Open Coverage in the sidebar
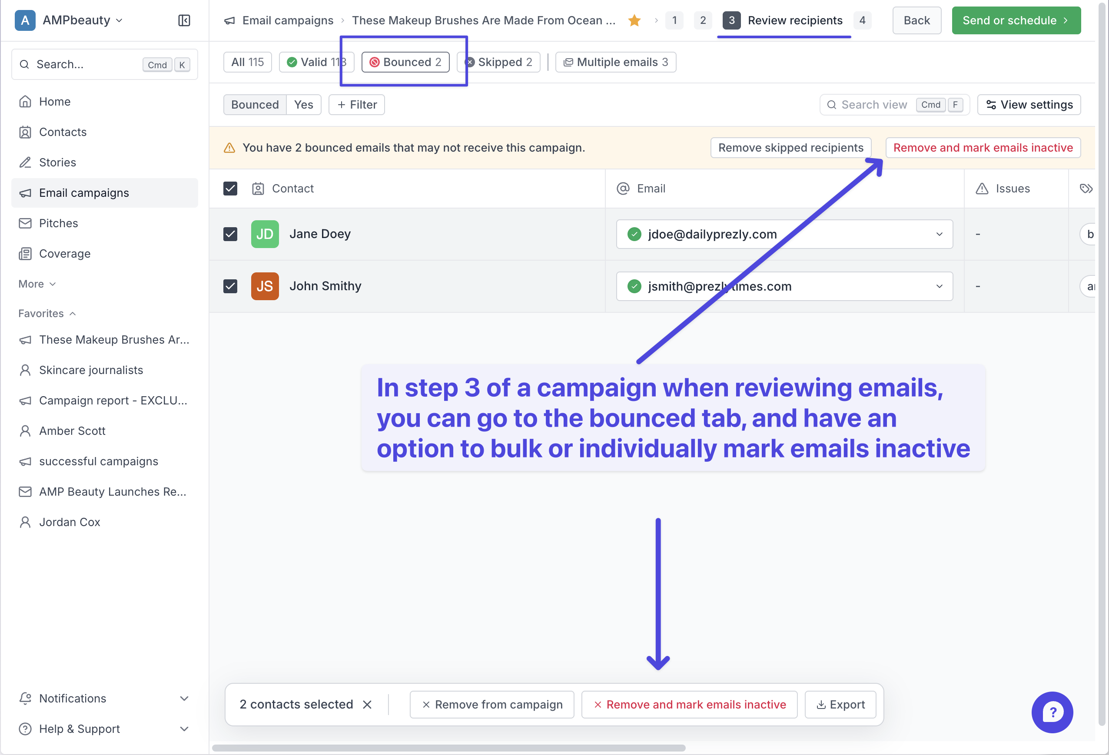1109x755 pixels. pos(64,254)
